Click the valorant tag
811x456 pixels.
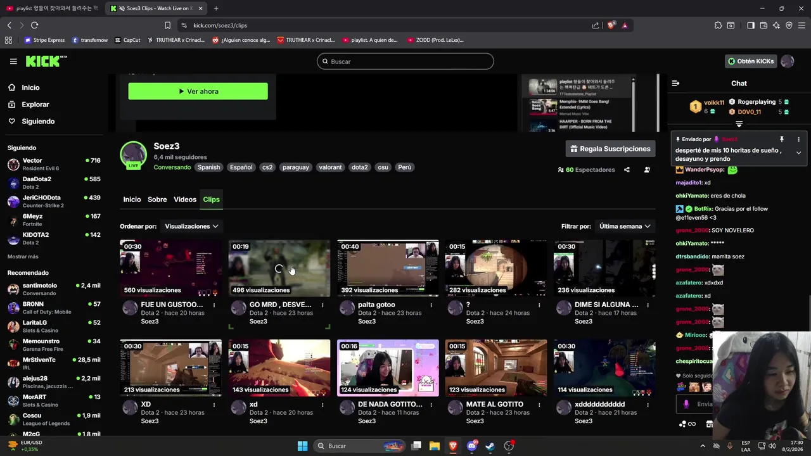330,167
